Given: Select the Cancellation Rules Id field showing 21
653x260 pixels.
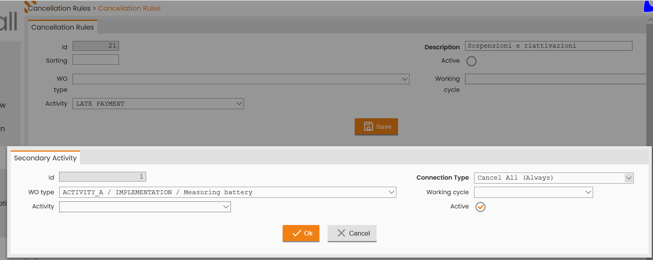Looking at the screenshot, I should [x=96, y=46].
